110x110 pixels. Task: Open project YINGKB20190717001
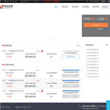(16, 80)
